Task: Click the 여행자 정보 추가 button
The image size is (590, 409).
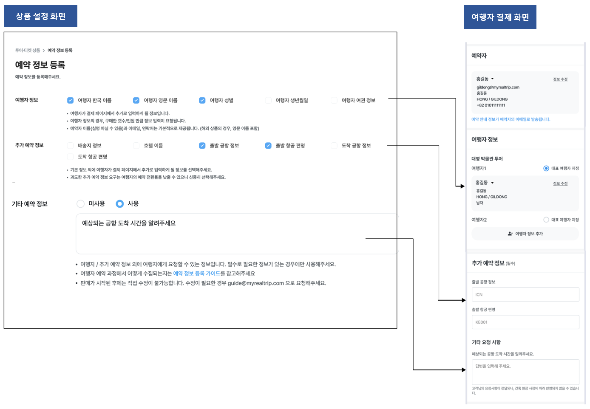Action: point(525,234)
